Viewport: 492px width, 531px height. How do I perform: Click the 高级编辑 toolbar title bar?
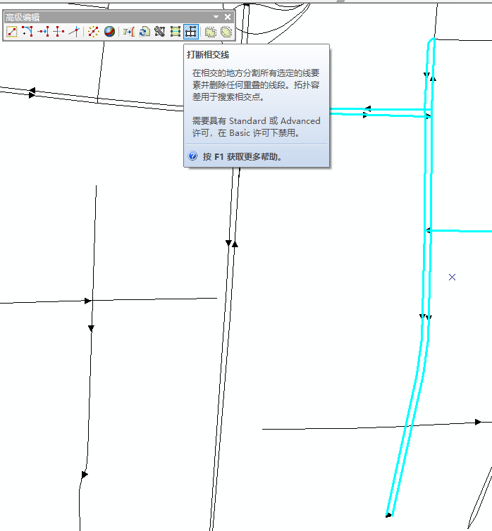(119, 17)
